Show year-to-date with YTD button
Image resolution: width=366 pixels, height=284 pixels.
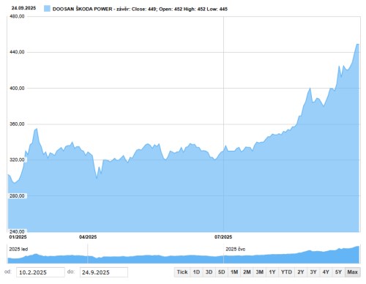coord(286,272)
